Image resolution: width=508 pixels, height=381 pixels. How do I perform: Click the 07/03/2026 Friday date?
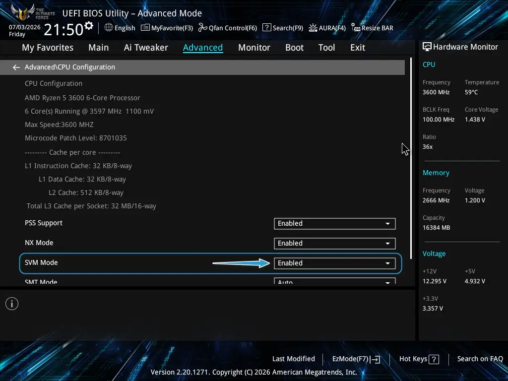click(25, 30)
